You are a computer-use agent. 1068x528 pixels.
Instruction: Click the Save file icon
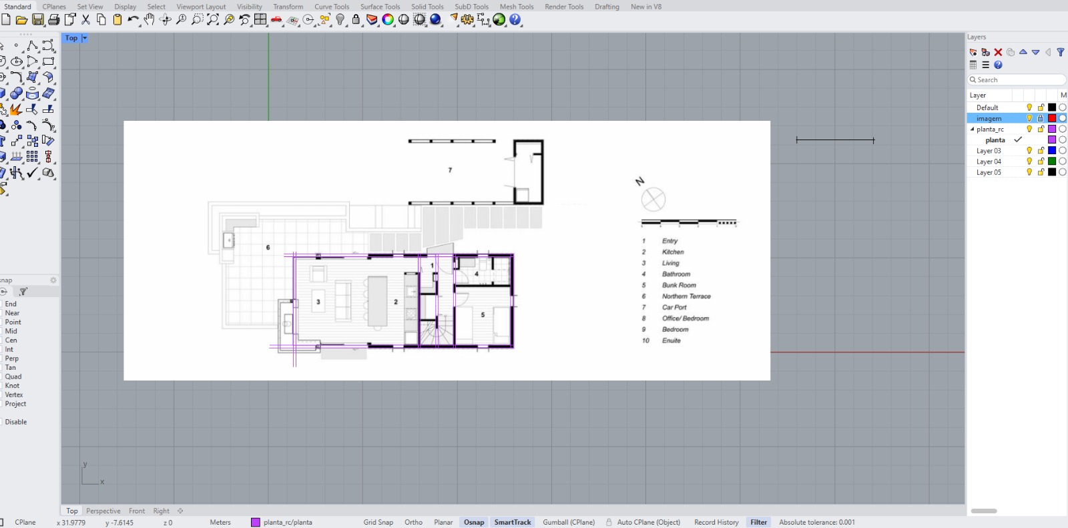38,20
